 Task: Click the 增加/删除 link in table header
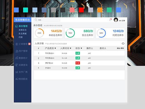pos(120,48)
